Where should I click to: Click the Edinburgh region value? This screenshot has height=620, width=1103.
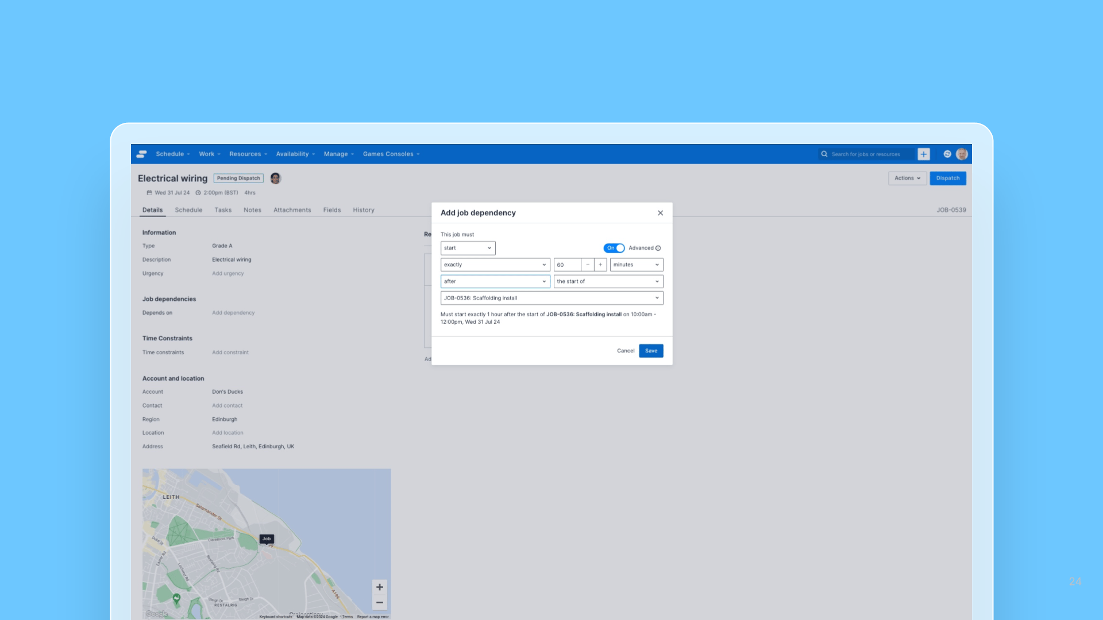[225, 420]
